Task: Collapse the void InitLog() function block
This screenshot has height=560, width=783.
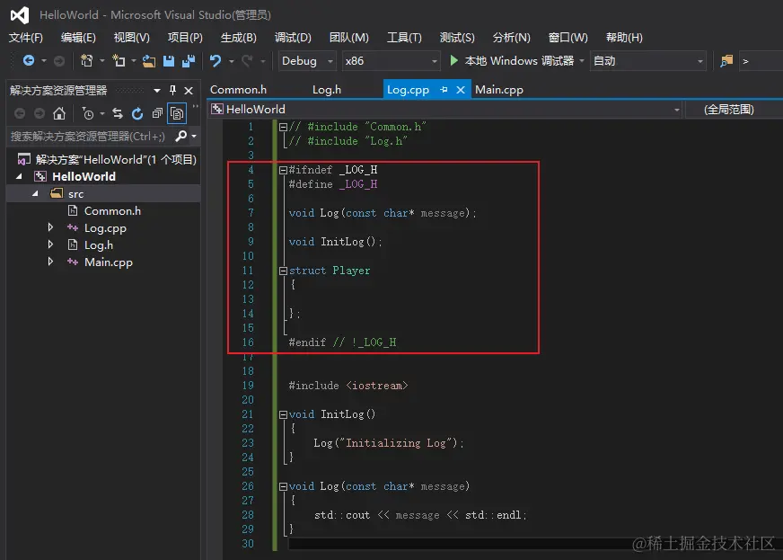Action: tap(283, 414)
